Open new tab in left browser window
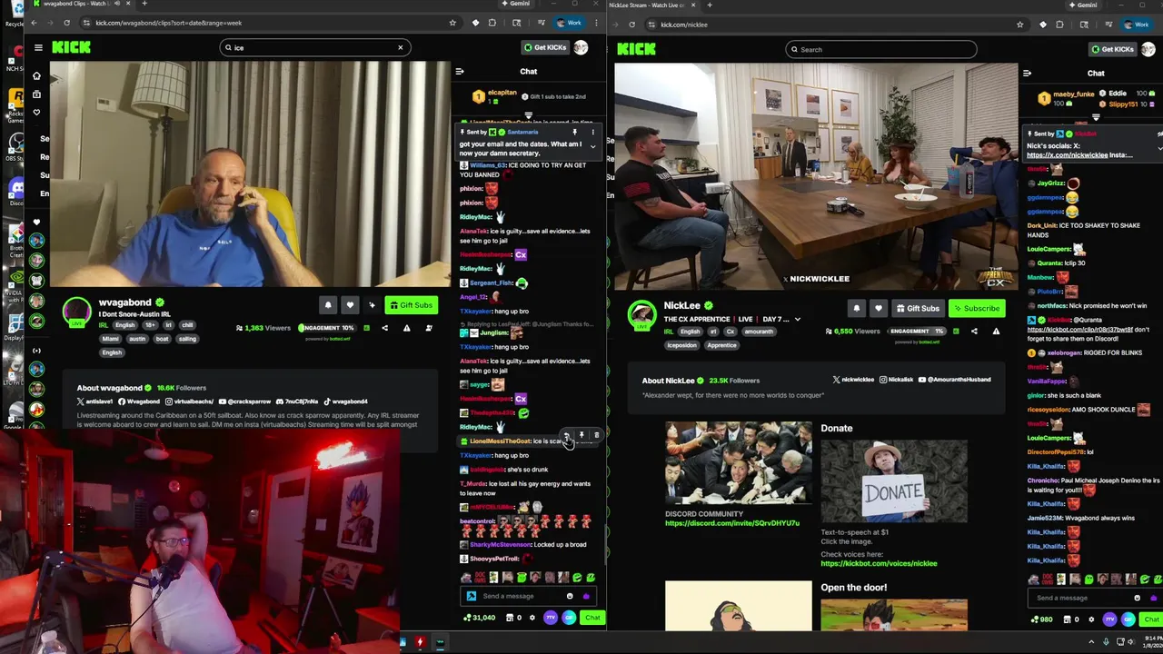Viewport: 1163px width, 654px height. [x=144, y=4]
